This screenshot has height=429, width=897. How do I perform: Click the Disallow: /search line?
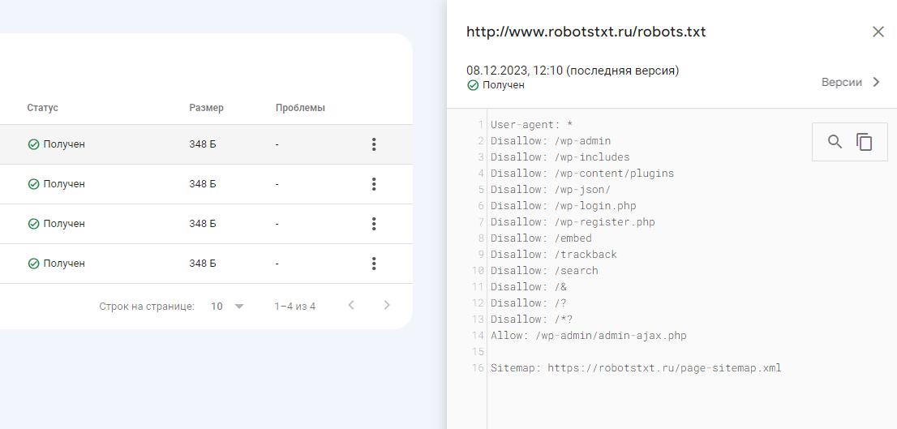click(544, 270)
